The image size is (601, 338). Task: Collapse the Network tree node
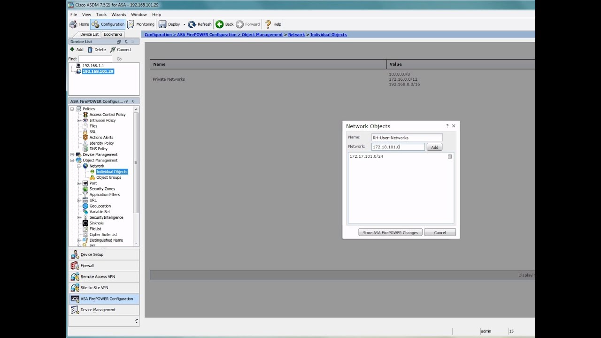[79, 166]
